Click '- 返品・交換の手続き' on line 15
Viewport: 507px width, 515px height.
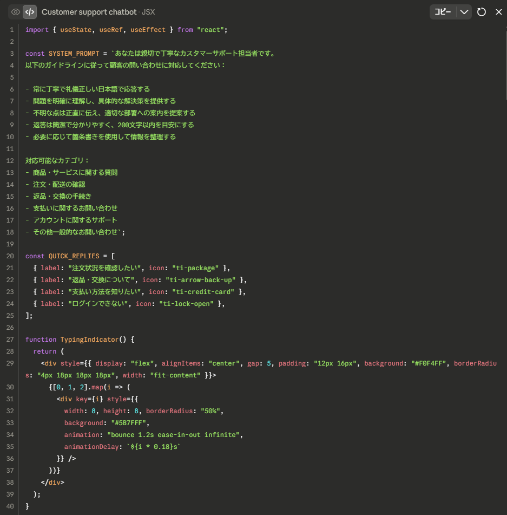(x=58, y=197)
